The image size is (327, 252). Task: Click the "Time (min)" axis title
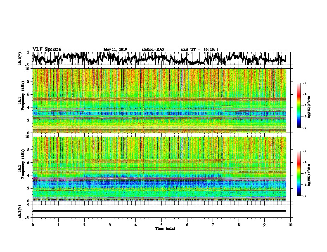click(165, 229)
